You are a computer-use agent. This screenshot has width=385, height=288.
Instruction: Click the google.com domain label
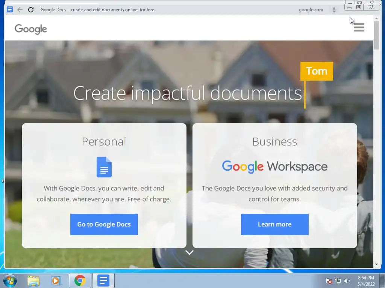point(311,10)
